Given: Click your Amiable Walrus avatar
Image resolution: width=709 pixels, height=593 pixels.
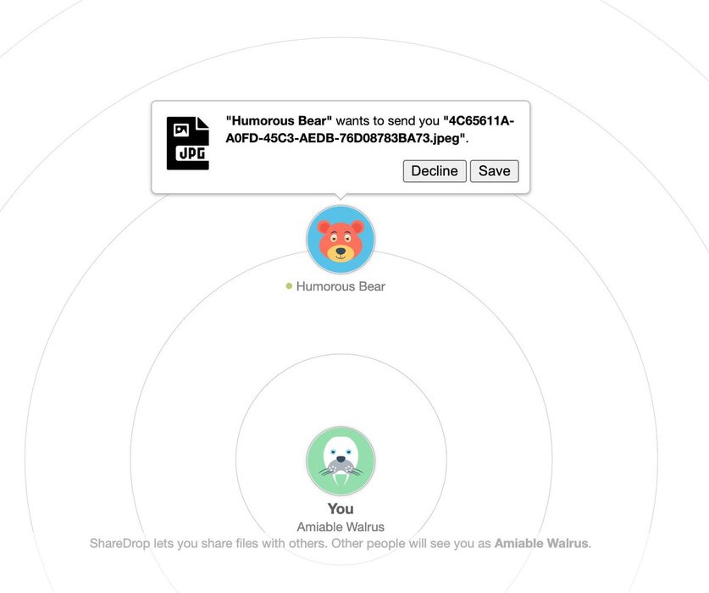Looking at the screenshot, I should (341, 461).
